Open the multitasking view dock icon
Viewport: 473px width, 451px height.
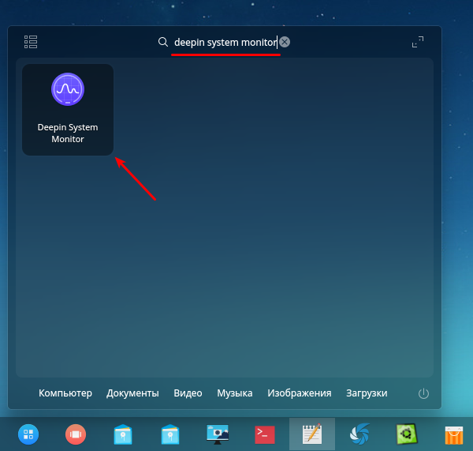(x=76, y=434)
